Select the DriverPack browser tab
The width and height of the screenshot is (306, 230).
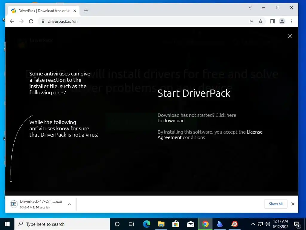pyautogui.click(x=44, y=11)
